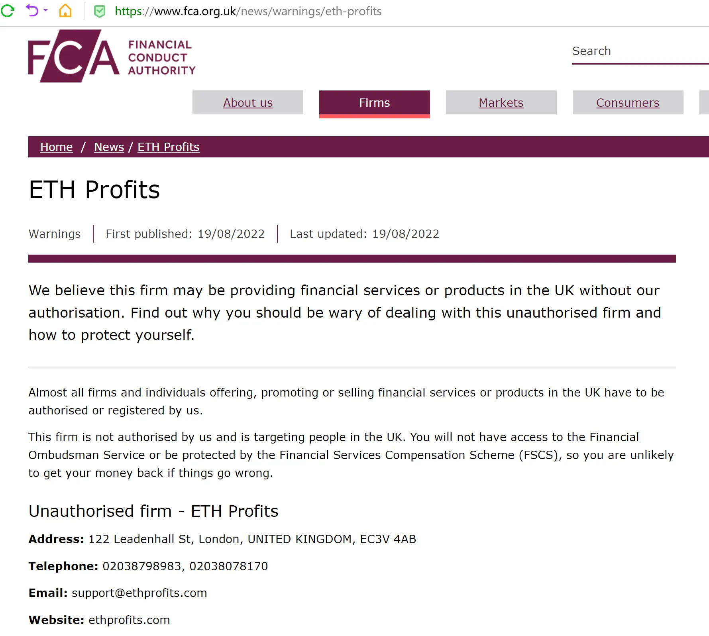Open the About us menu

pyautogui.click(x=248, y=102)
